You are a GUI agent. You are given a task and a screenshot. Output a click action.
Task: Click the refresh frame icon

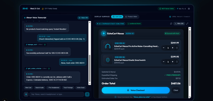coord(171,24)
